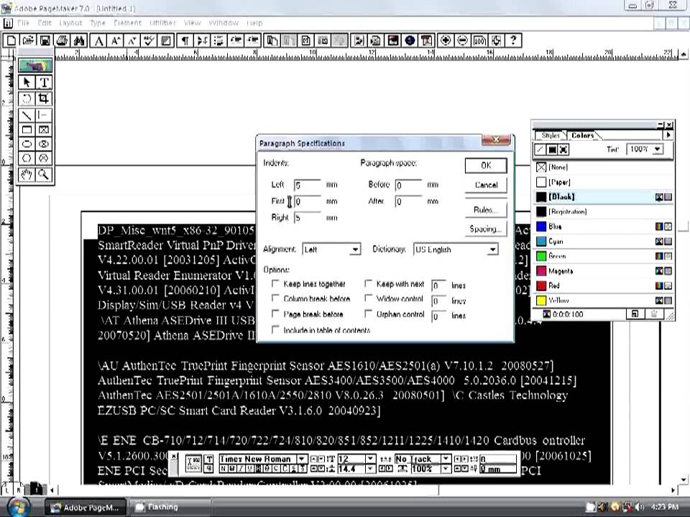Click the Open file toolbar icon
This screenshot has height=517, width=690.
28,41
